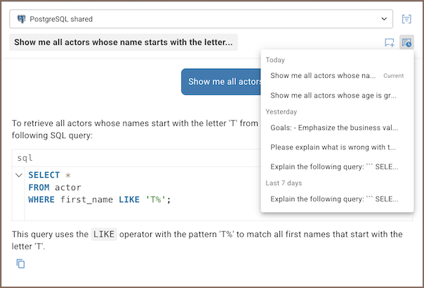
Task: Copy the assistant response with copy icon
Action: pyautogui.click(x=21, y=264)
